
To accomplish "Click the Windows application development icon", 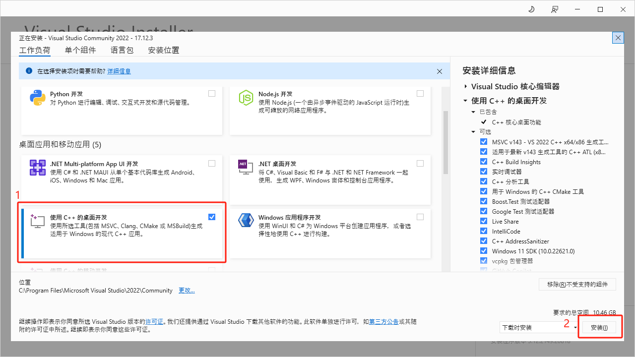I will [246, 220].
